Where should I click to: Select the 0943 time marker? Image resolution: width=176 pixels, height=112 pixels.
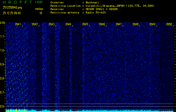[51, 24]
